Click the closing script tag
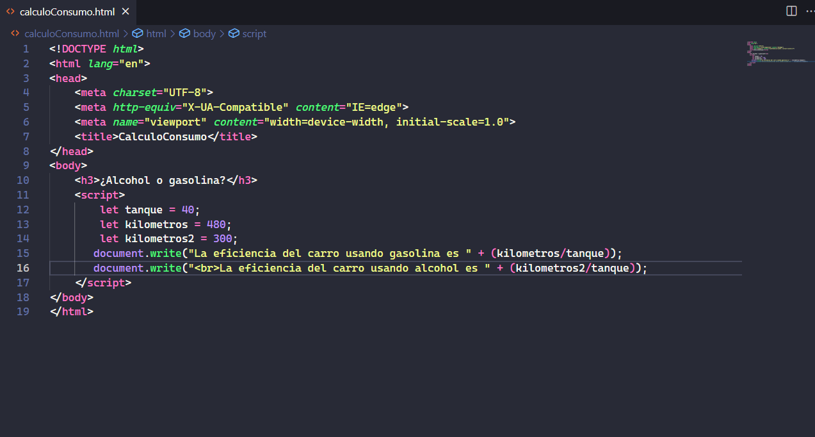Viewport: 815px width, 437px height. tap(103, 283)
